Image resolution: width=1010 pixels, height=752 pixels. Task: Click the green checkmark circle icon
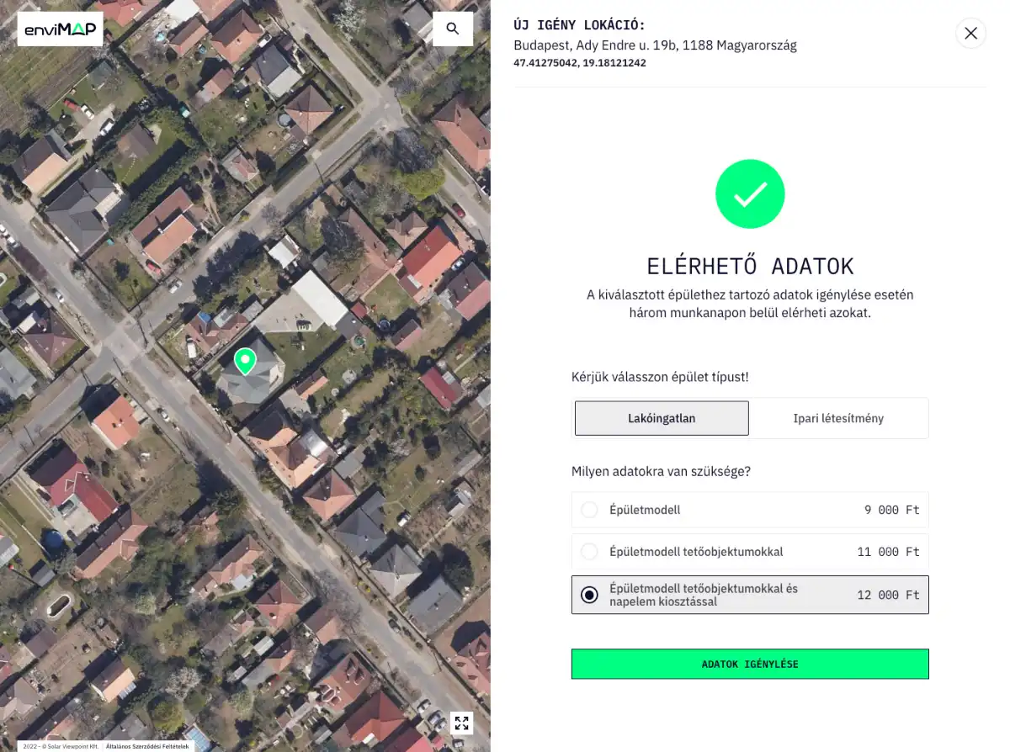tap(749, 194)
